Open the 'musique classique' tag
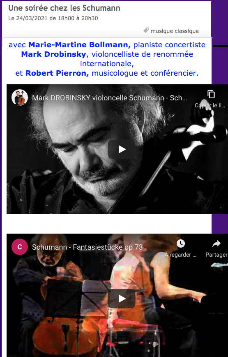The image size is (228, 357). [175, 31]
